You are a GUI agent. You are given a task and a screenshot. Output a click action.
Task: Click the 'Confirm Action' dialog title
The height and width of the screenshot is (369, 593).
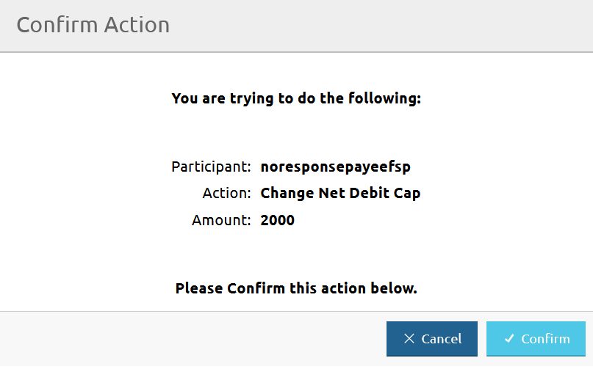[x=93, y=25]
